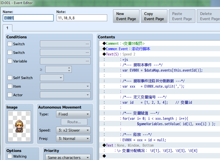This screenshot has height=160, width=220.
Task: Select the line with $dataMap.events
Action: pyautogui.click(x=160, y=70)
